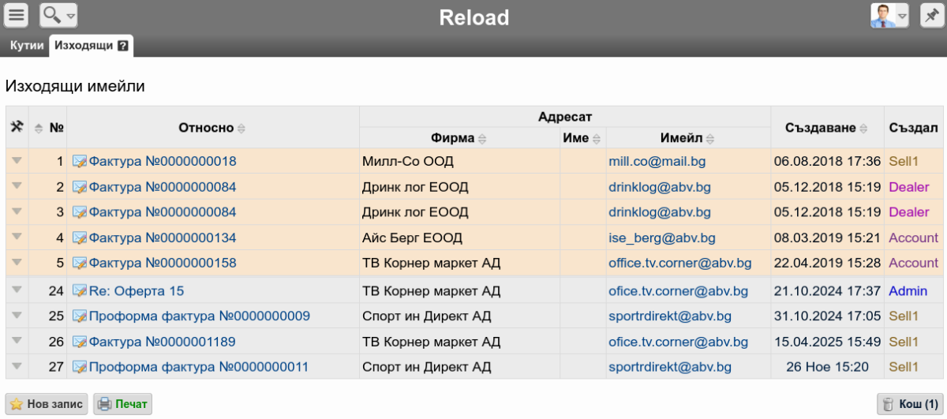This screenshot has width=947, height=419.
Task: Sort the table by Създаване date
Action: point(862,128)
